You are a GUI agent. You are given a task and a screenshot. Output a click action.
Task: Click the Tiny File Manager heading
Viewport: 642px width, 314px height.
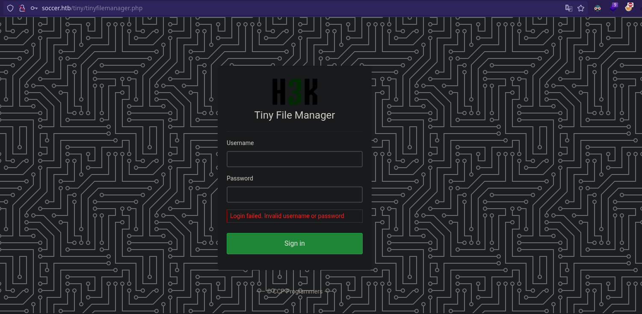pos(294,115)
